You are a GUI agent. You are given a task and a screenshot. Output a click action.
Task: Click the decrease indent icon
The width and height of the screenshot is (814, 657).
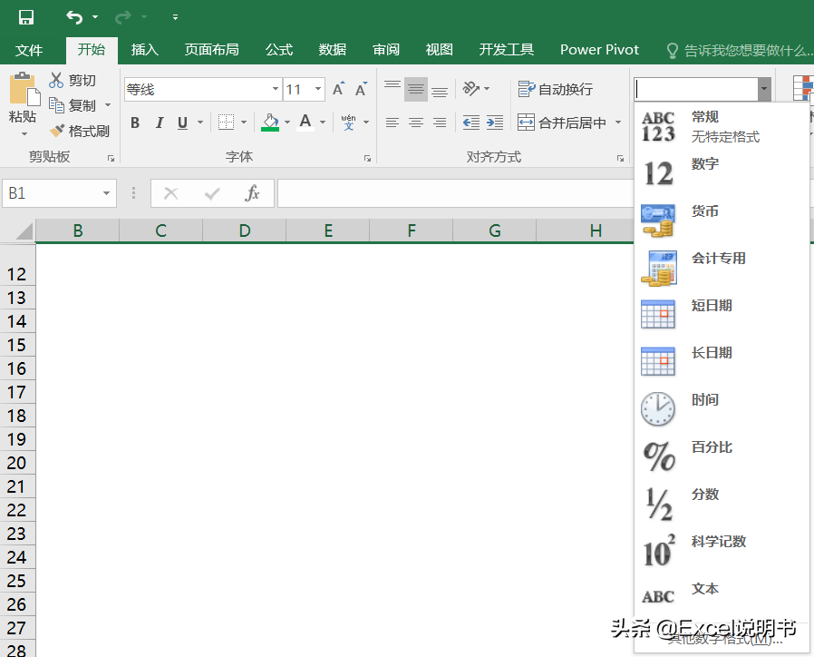471,123
